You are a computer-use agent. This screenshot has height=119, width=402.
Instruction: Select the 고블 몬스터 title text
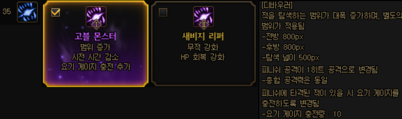pyautogui.click(x=96, y=37)
